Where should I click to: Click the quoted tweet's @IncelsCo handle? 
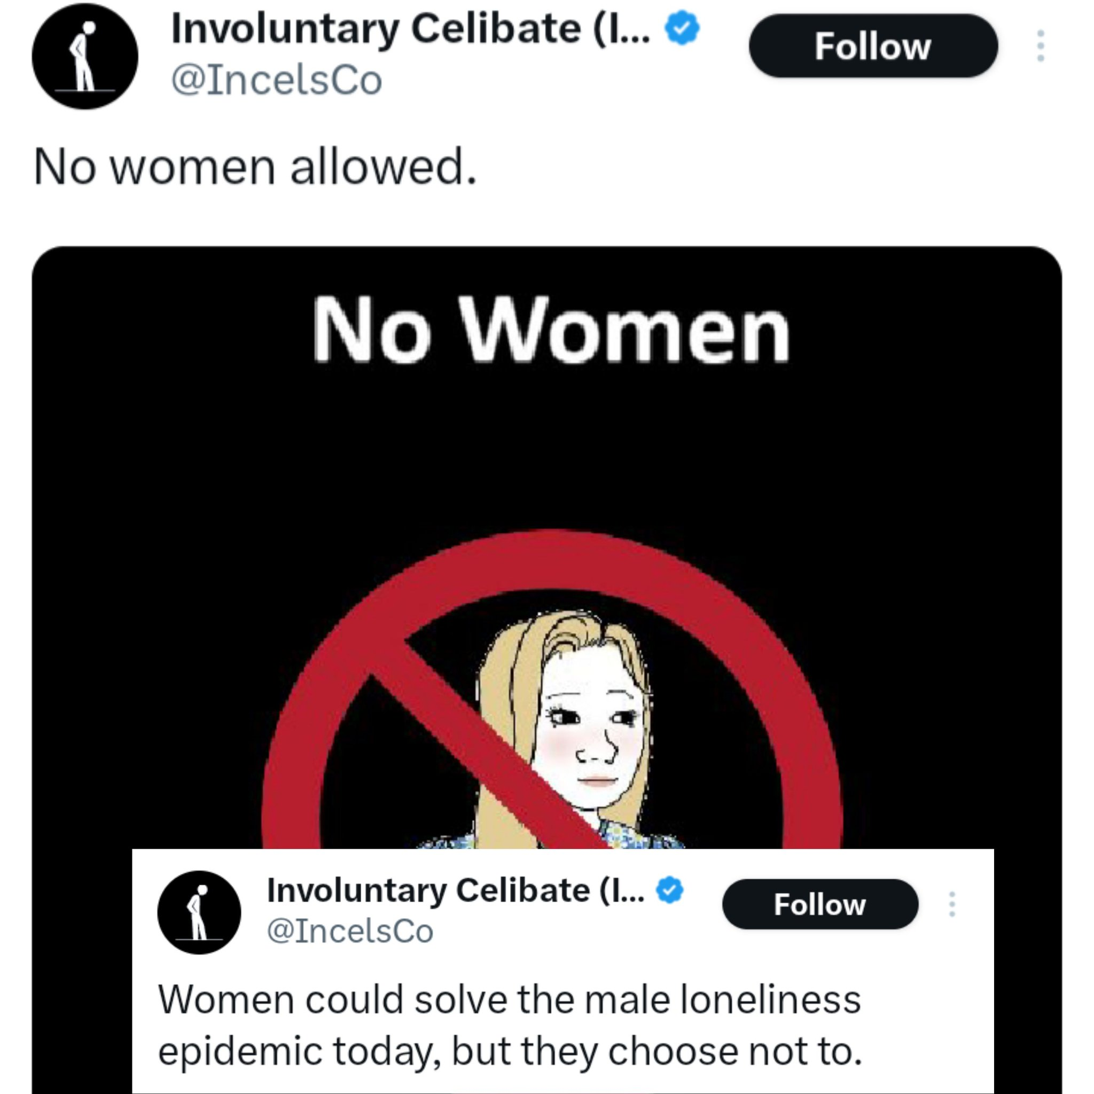(350, 932)
